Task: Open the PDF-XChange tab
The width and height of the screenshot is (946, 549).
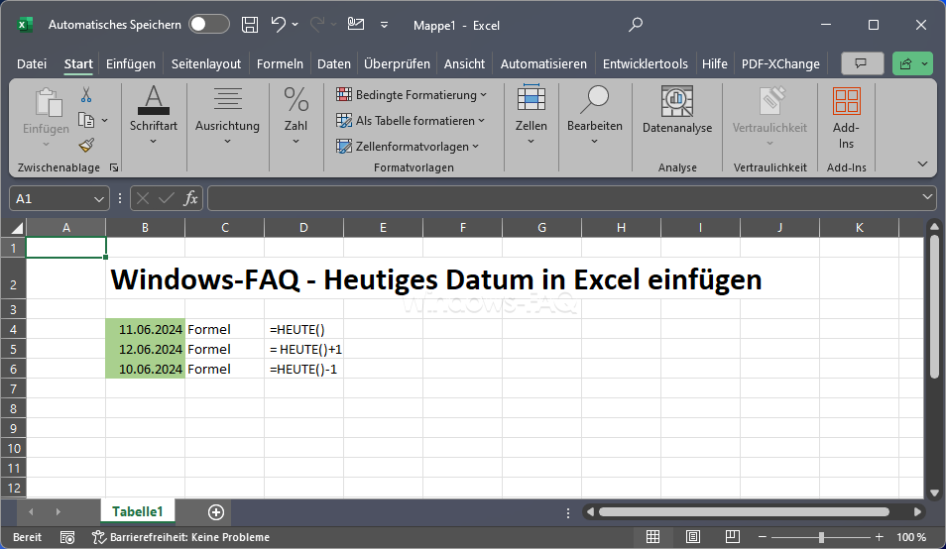Action: [780, 63]
